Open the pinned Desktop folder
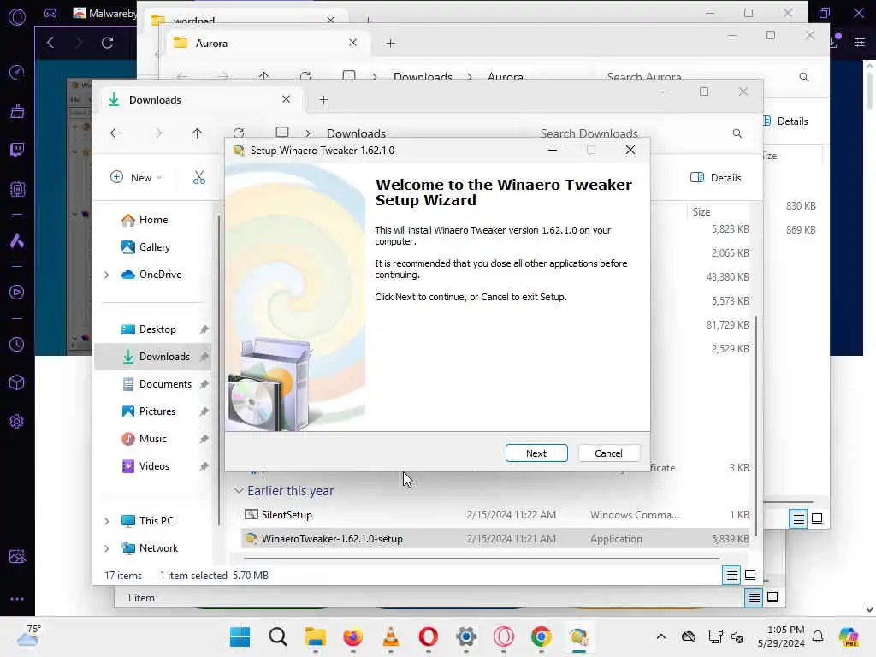 [x=149, y=329]
